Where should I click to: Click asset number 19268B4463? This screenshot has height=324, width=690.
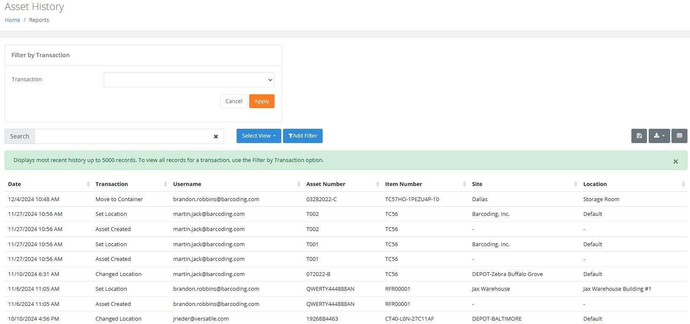322,319
